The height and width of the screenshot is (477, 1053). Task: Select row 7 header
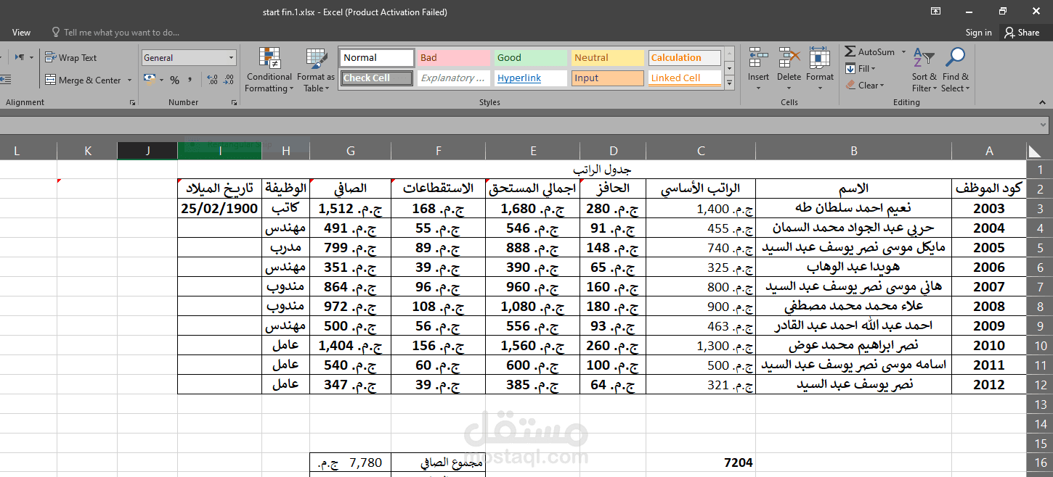tap(1040, 287)
